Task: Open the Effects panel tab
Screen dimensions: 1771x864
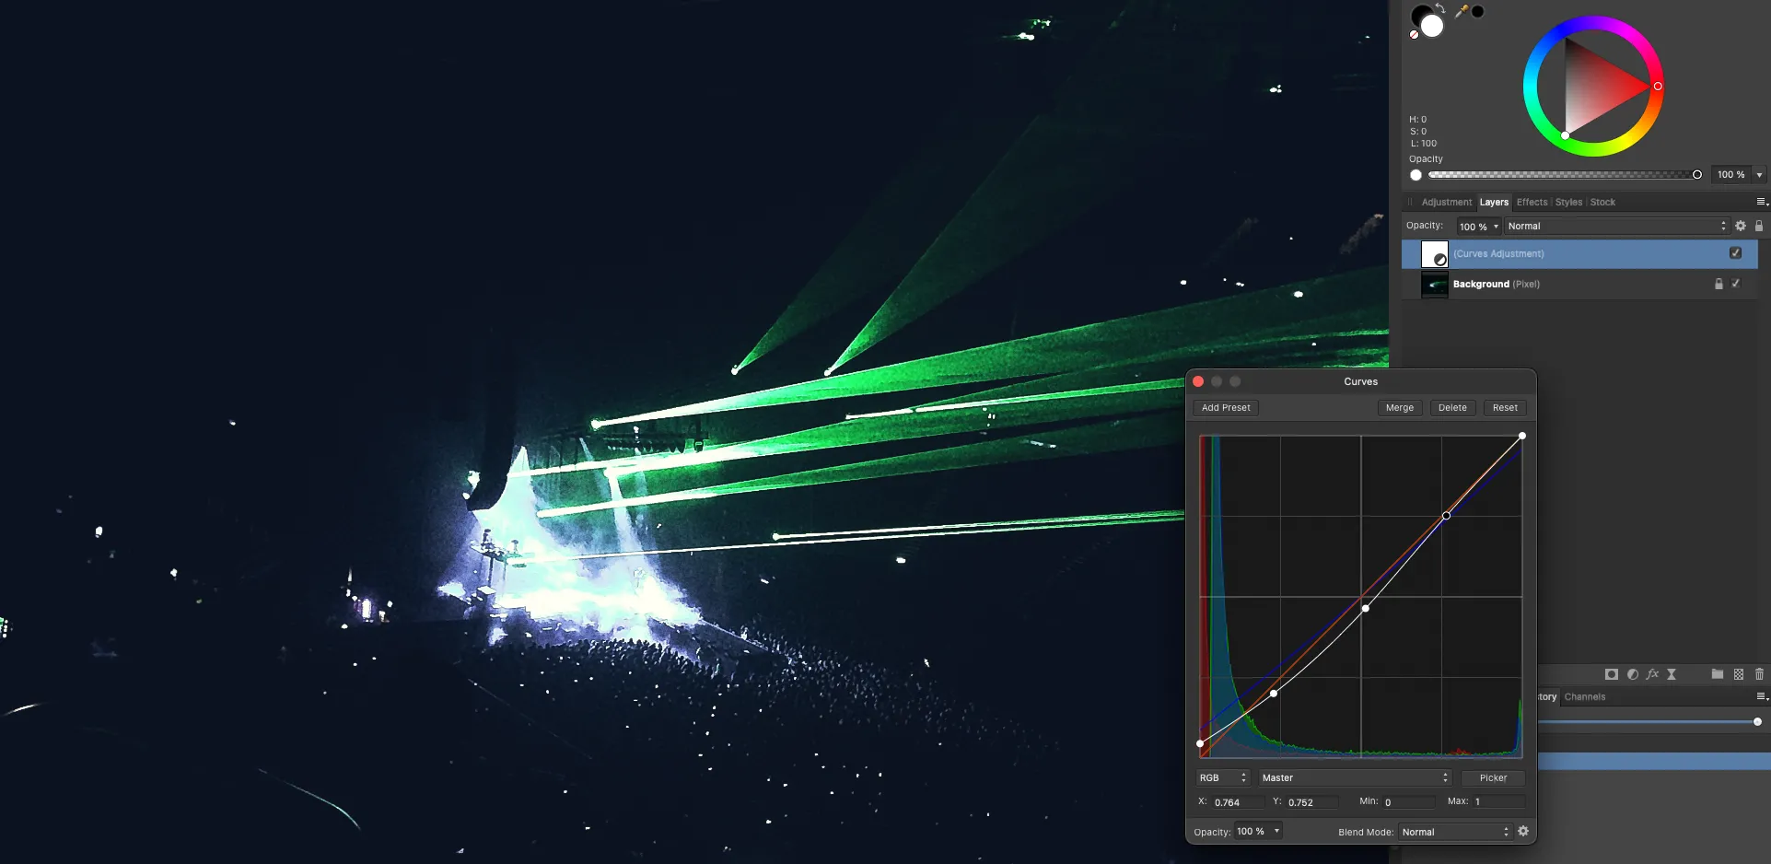Action: click(1532, 203)
